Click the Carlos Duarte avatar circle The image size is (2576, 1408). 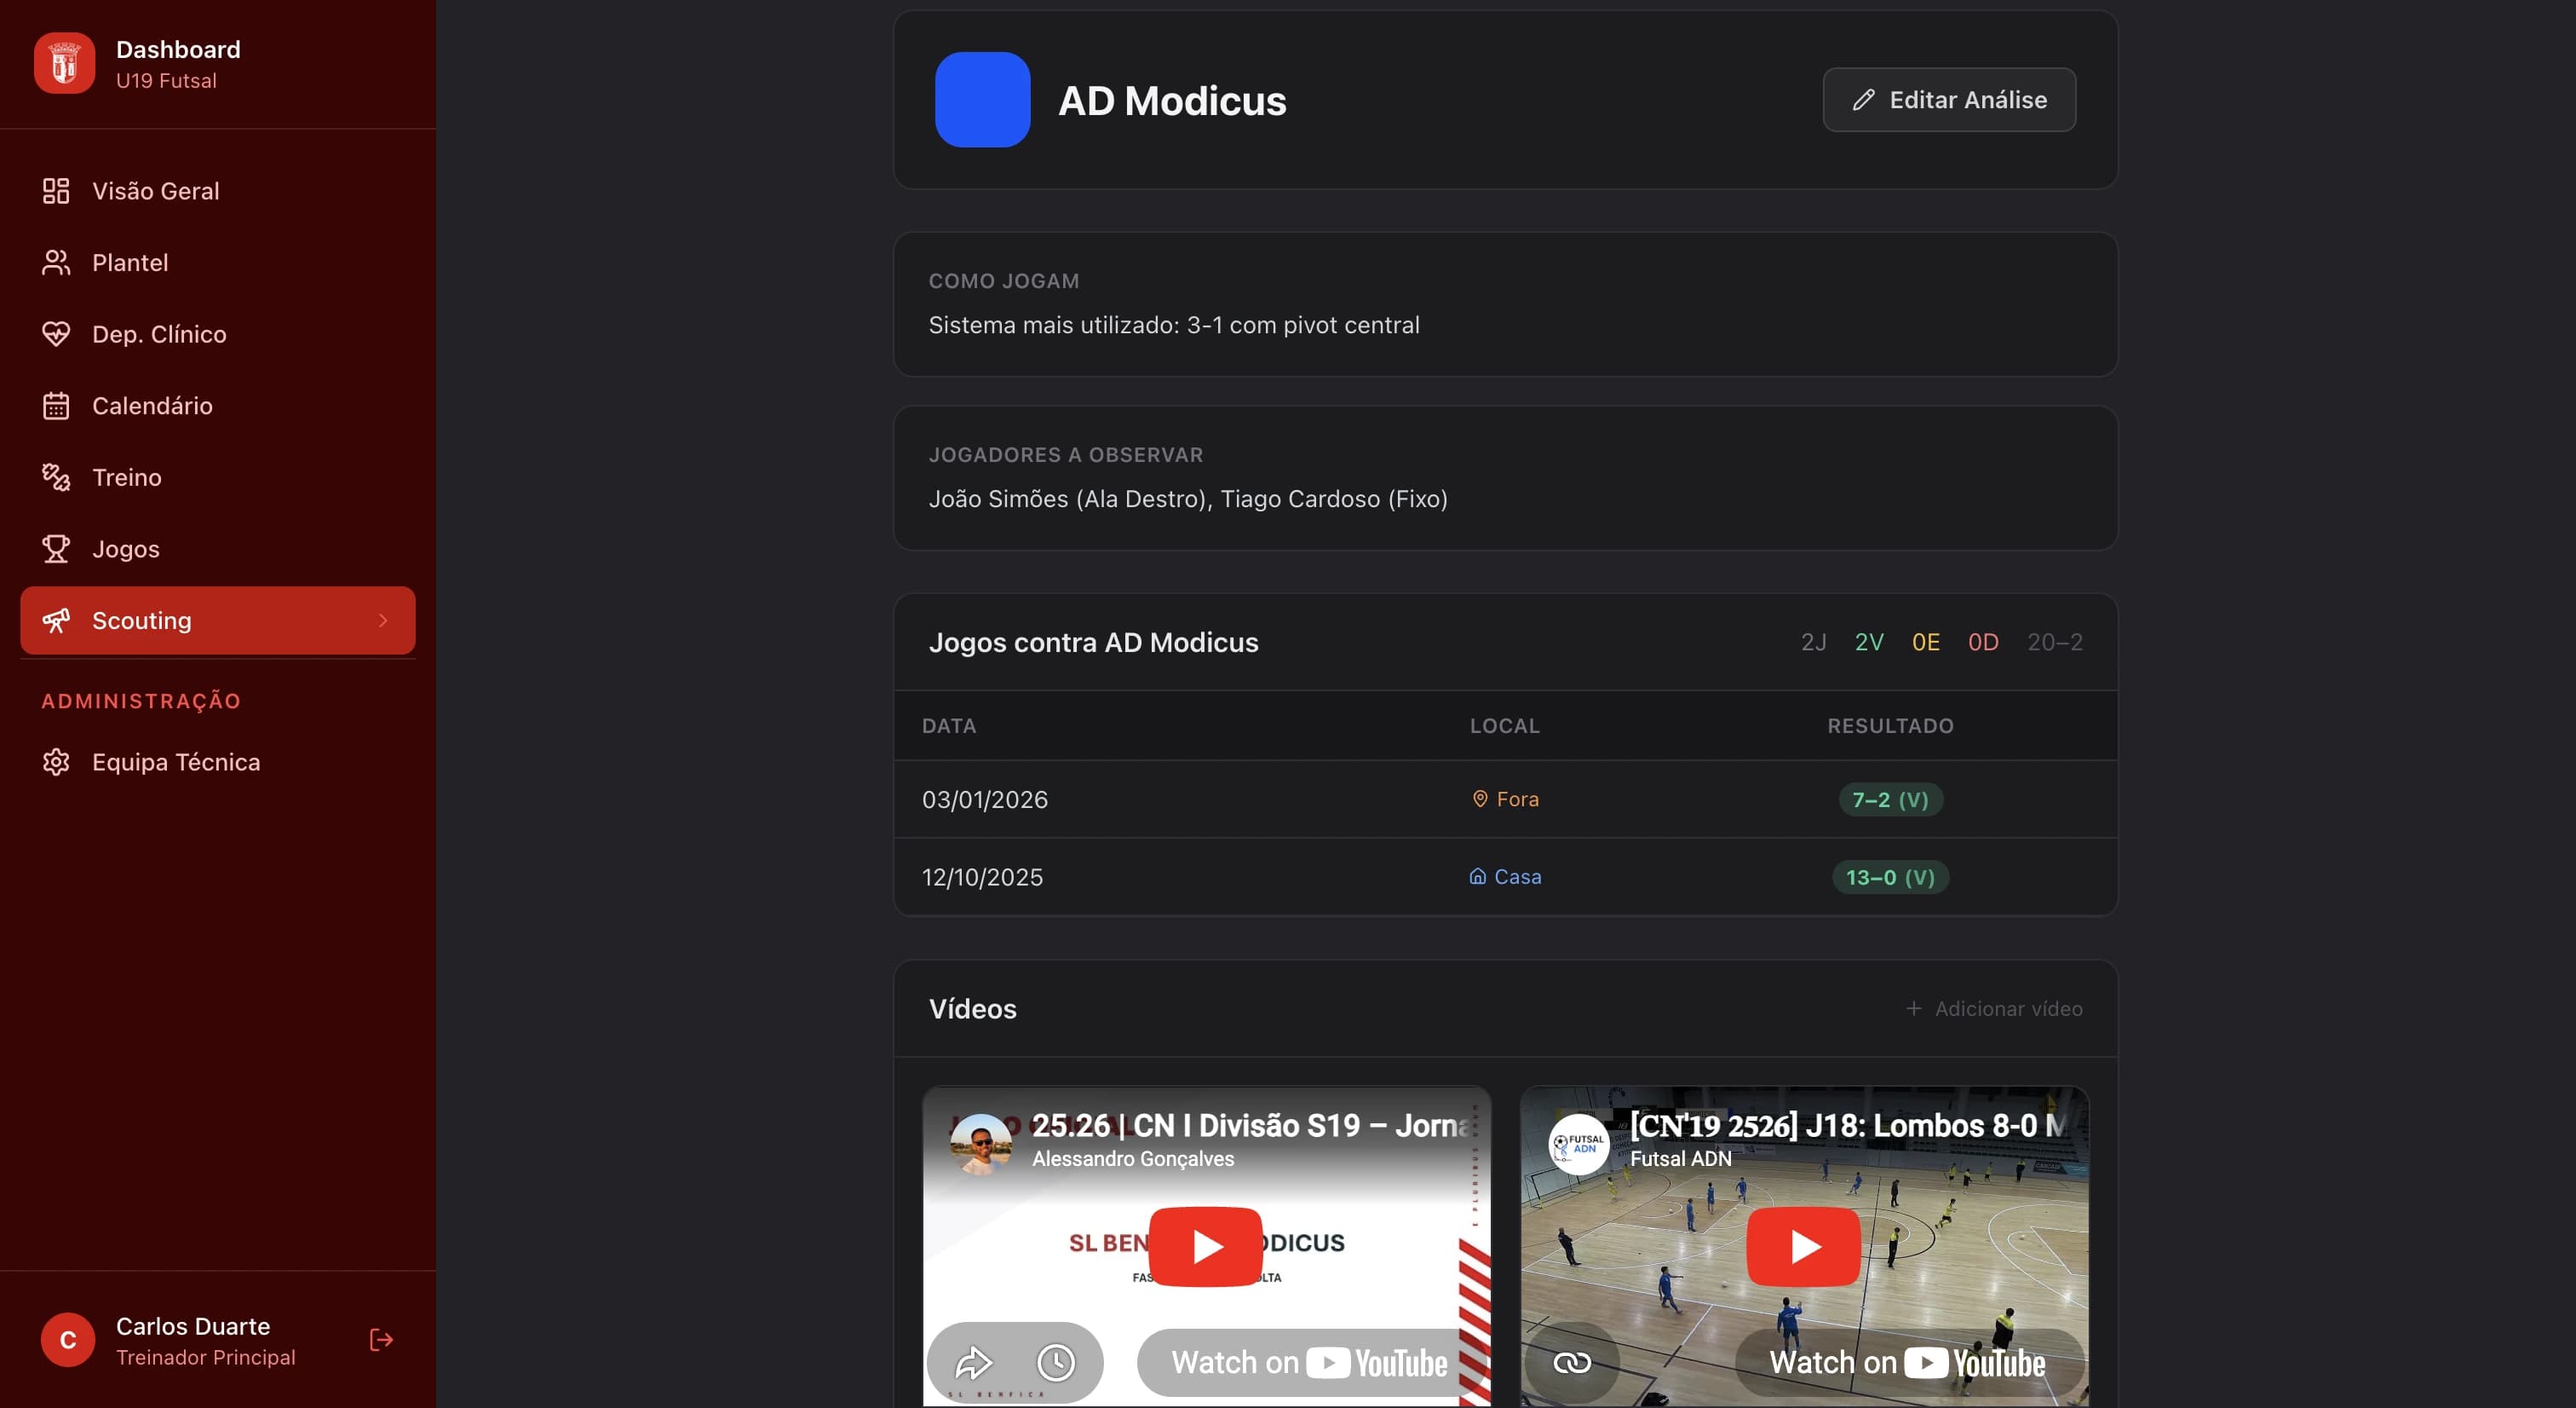click(68, 1339)
